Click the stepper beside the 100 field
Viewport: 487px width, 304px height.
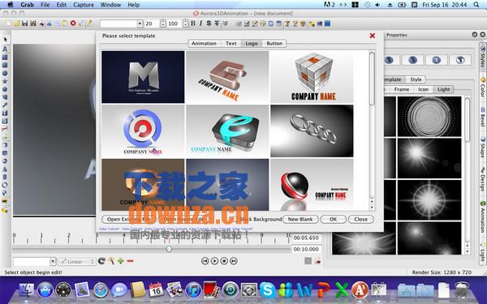pos(185,24)
